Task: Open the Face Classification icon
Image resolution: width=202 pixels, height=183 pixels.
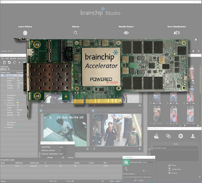Action: click(177, 33)
